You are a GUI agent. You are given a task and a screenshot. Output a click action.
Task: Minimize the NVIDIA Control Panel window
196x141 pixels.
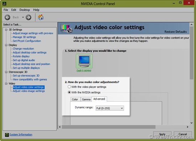[x=174, y=3]
